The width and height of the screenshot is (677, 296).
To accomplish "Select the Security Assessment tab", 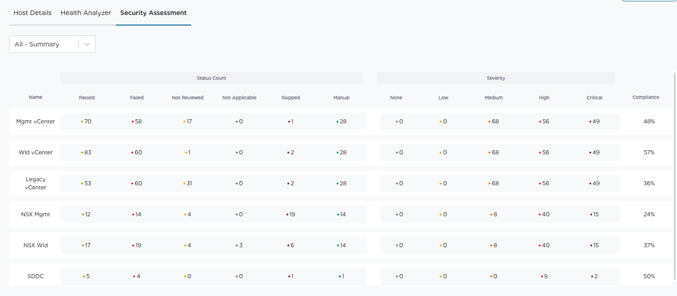I will coord(153,13).
